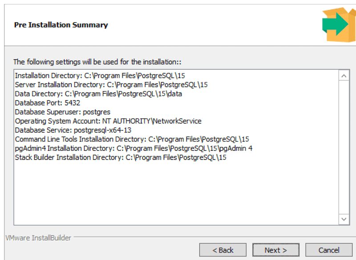Click the Next button
356x260 pixels.
click(275, 250)
